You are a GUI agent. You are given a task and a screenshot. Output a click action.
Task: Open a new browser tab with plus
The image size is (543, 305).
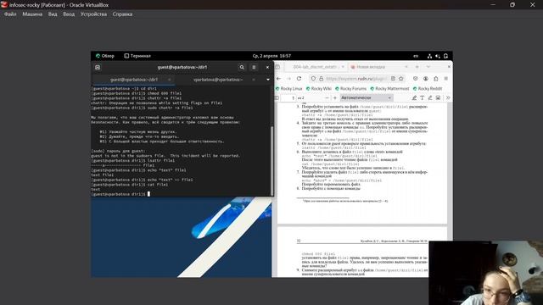(x=417, y=67)
